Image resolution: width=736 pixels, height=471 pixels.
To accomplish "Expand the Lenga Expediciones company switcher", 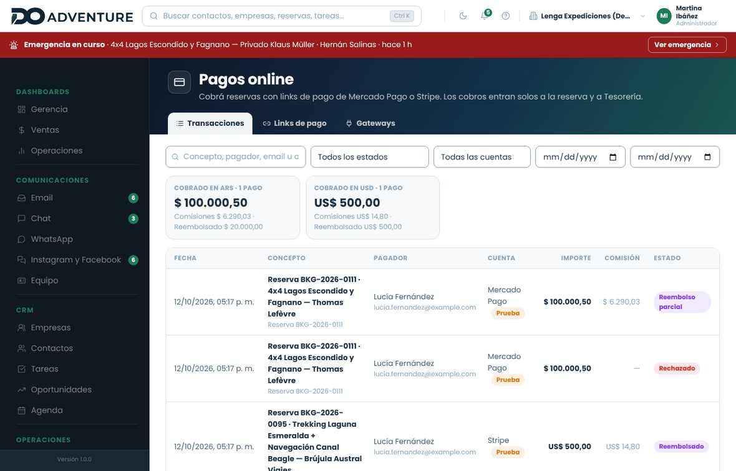I will click(587, 16).
